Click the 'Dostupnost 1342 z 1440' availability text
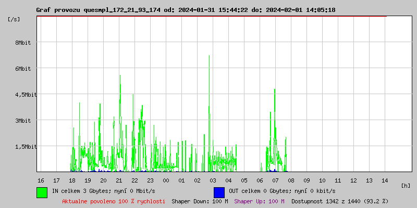Image resolution: width=417 pixels, height=208 pixels. coord(340,201)
